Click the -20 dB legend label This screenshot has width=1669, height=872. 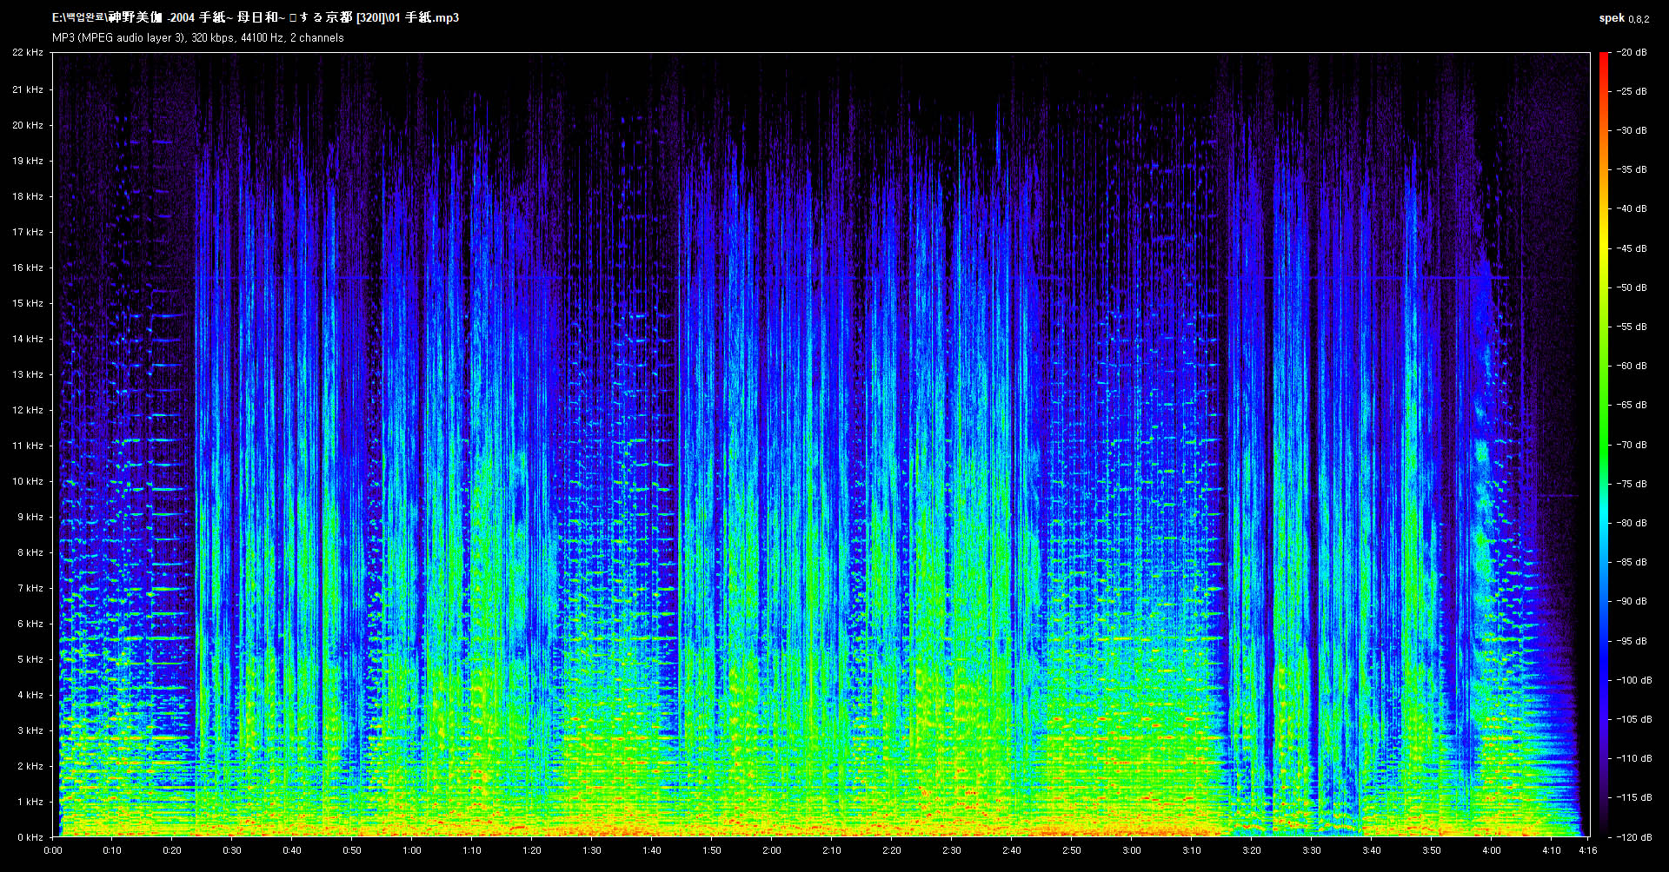click(x=1632, y=52)
